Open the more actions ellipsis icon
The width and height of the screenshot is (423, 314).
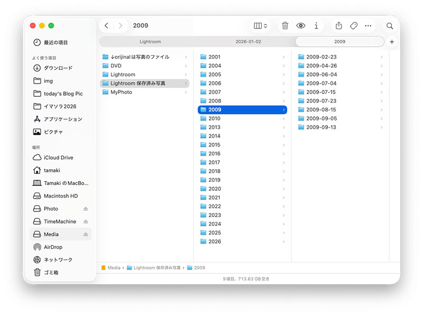pyautogui.click(x=369, y=25)
